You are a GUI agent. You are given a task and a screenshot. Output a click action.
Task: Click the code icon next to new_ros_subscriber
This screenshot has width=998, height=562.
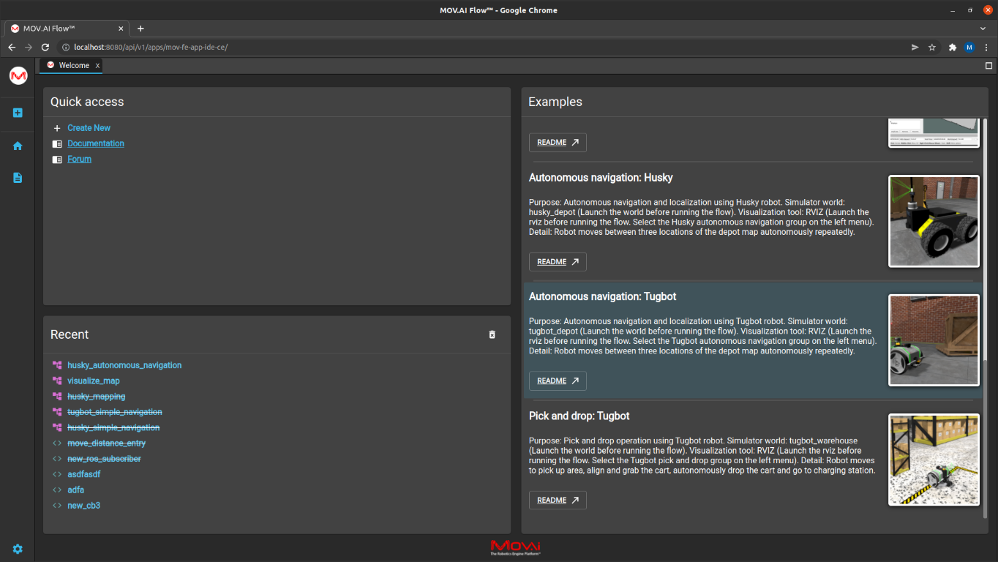click(x=57, y=459)
